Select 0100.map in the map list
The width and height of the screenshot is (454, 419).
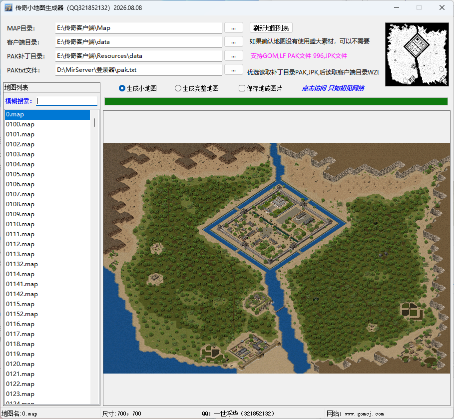coord(47,124)
